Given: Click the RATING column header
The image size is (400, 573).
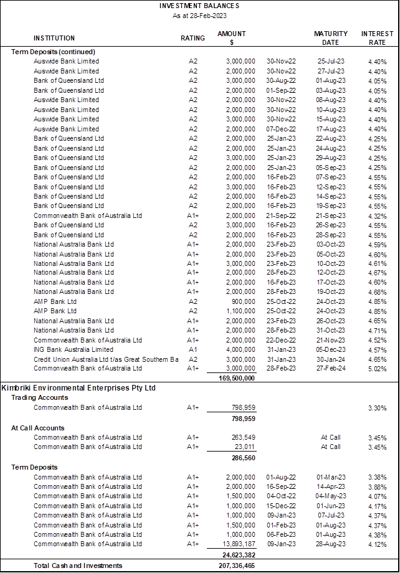Looking at the screenshot, I should (x=193, y=38).
